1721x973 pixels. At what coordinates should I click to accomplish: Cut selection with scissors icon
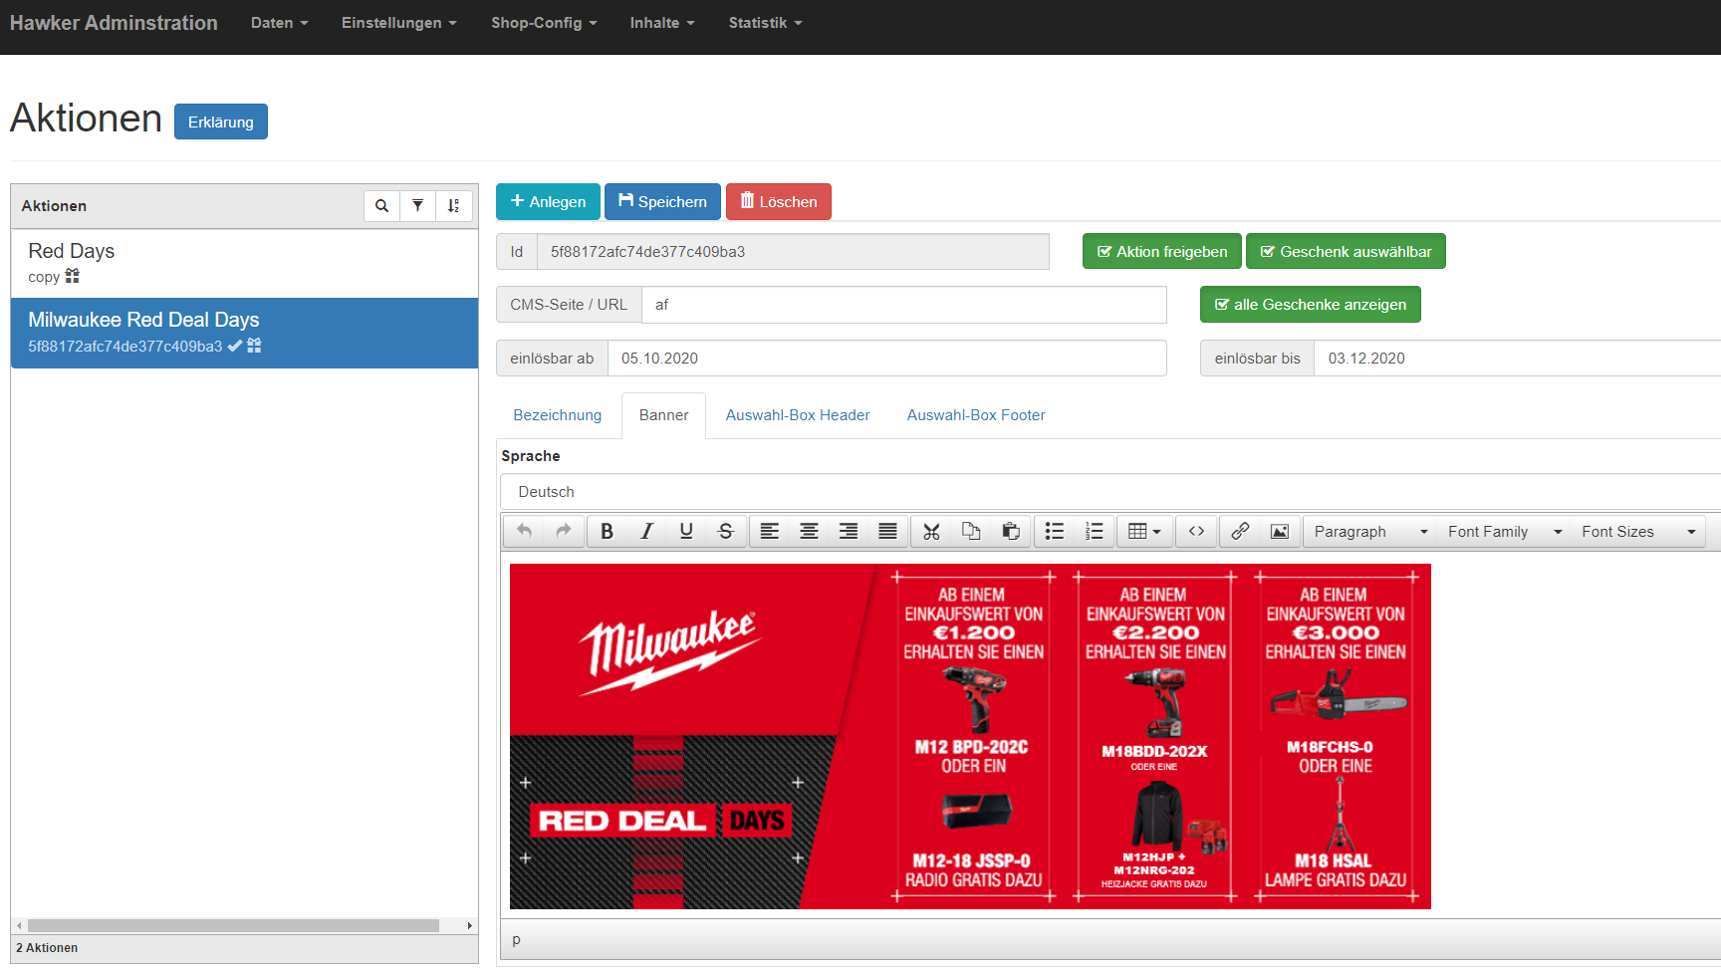931,532
